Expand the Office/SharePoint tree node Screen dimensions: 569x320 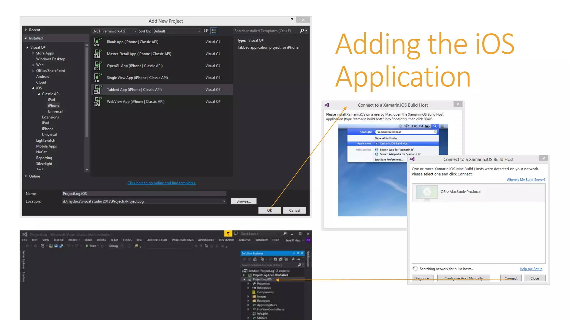click(x=33, y=71)
